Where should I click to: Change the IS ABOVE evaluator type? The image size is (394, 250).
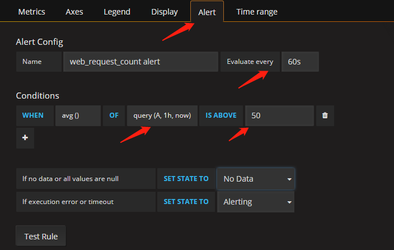(221, 115)
